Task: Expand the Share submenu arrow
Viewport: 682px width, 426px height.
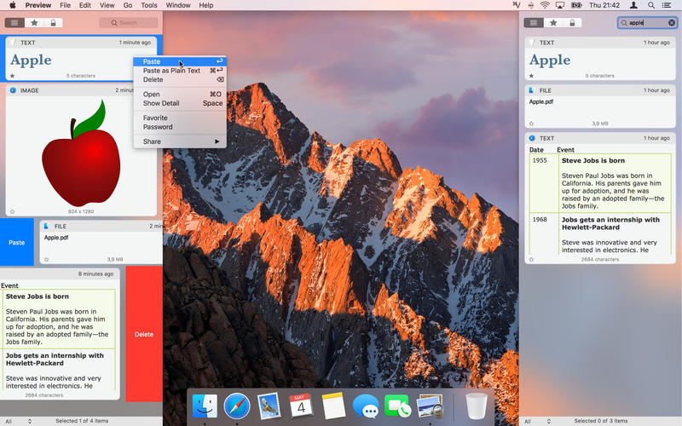Action: click(x=217, y=141)
